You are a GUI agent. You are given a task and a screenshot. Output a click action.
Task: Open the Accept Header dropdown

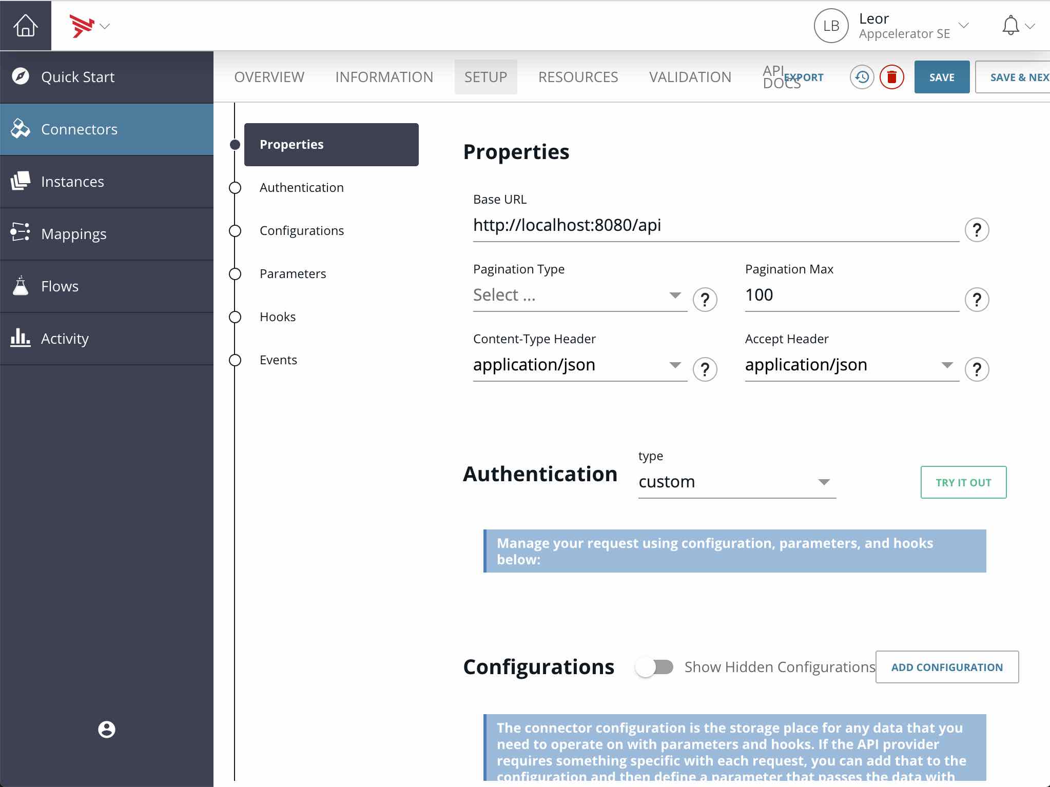[852, 365]
